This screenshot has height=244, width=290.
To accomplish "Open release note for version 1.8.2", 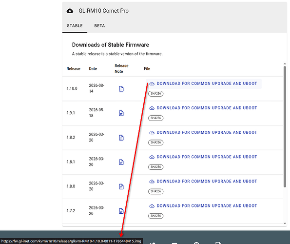I will coord(121,138).
